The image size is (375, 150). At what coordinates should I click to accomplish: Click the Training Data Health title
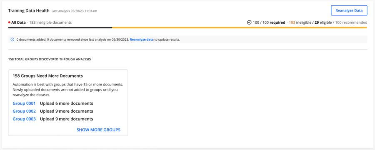click(x=29, y=10)
